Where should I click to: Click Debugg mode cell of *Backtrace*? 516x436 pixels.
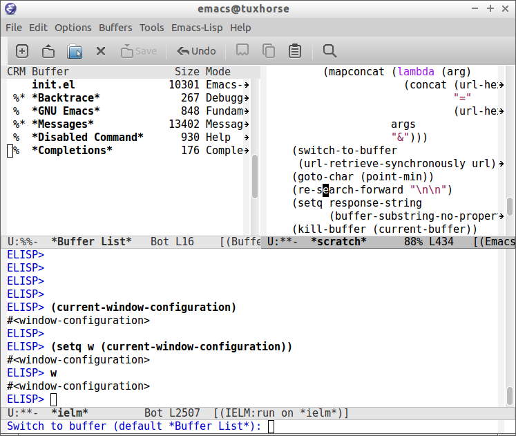click(224, 98)
